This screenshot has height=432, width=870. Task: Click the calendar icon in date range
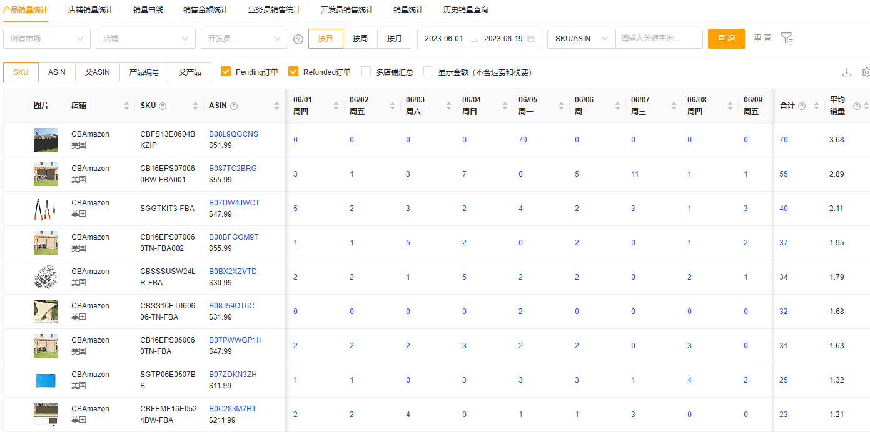[531, 39]
